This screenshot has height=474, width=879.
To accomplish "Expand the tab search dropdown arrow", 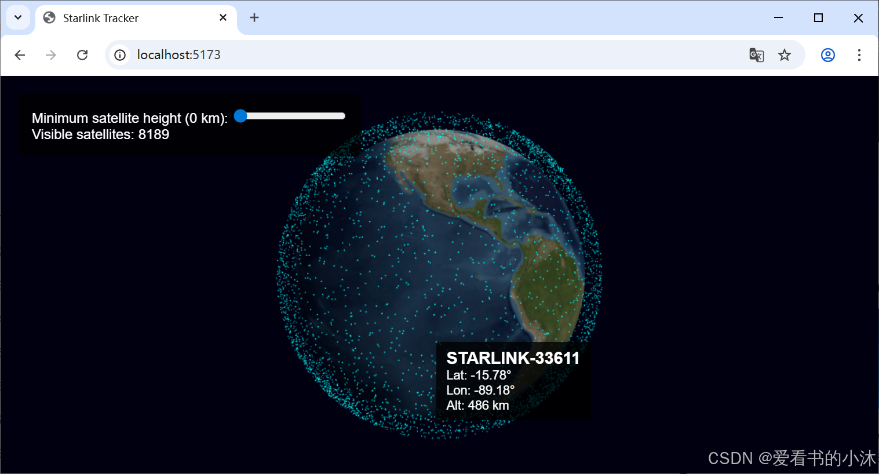I will coord(18,17).
